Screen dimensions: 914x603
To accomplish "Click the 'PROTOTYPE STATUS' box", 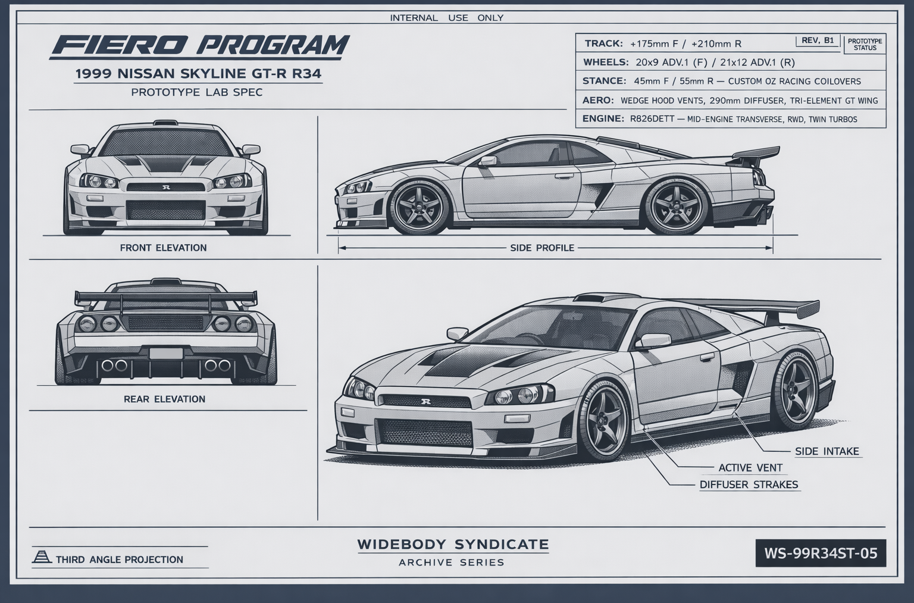I will [865, 44].
